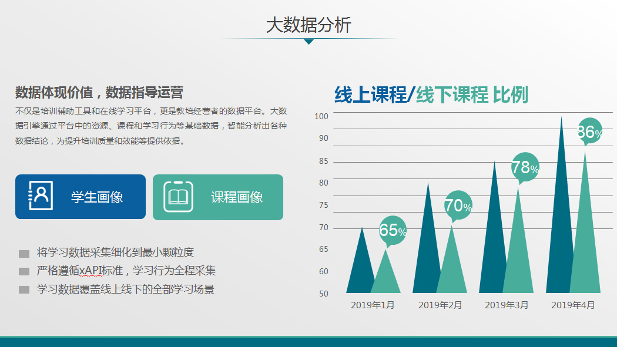
Task: Click the 2019年2月 axis label
Action: (x=440, y=305)
